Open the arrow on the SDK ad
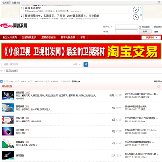The image size is (162, 162). [135, 10]
